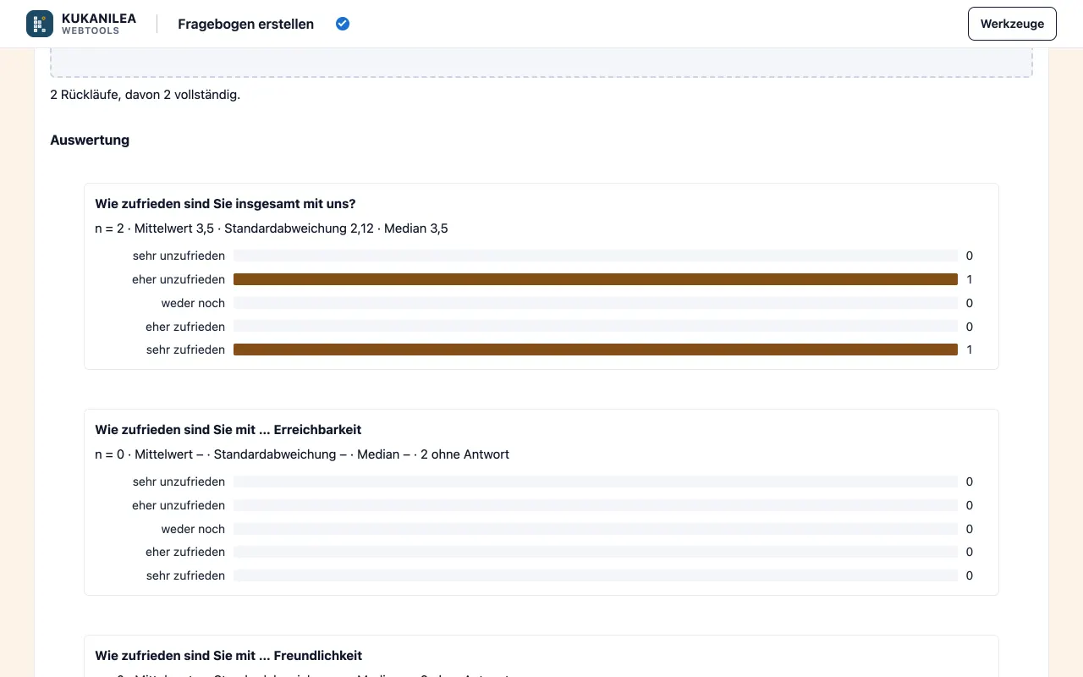Click 'weder noch' label in Erreichbarkeit card

click(193, 529)
